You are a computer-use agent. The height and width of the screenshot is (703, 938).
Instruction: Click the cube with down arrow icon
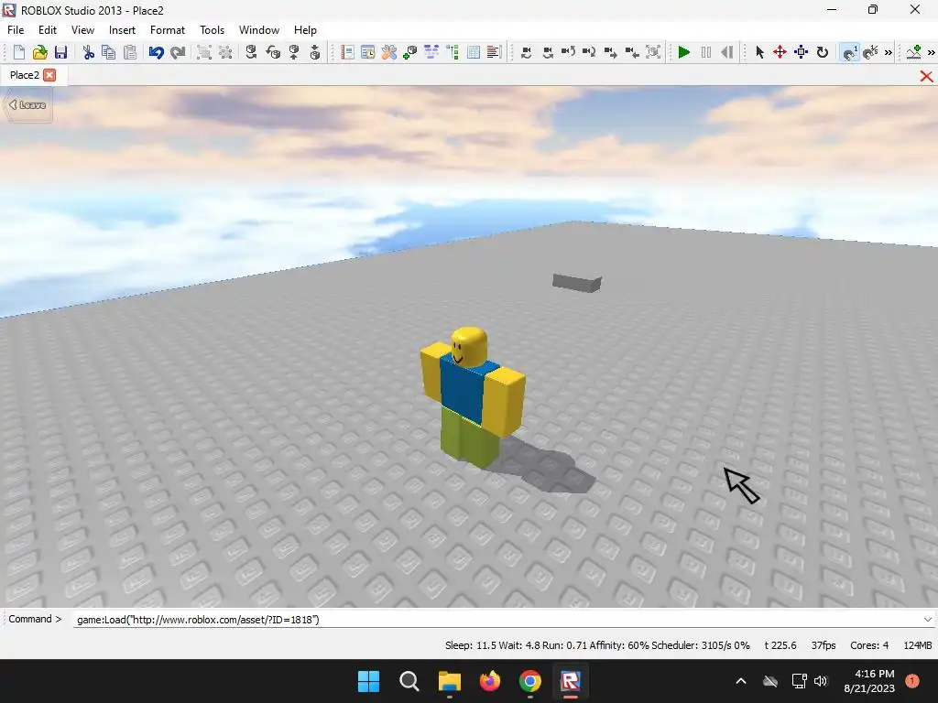[x=315, y=52]
